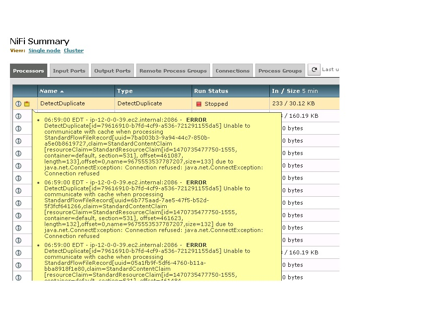
Task: Sort the table by Run Status
Action: 212,91
